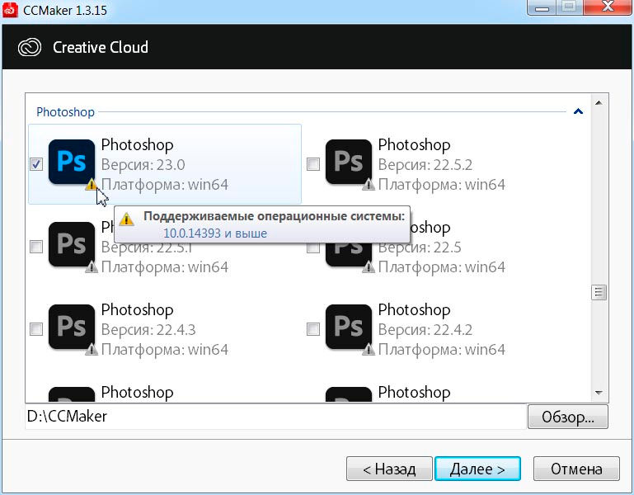This screenshot has height=495, width=634.
Task: Click warning icon on Photoshop 22.5
Action: (x=369, y=266)
